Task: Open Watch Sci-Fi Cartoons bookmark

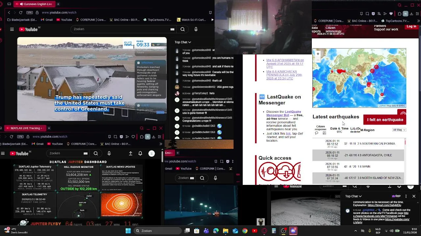Action: tap(191, 20)
